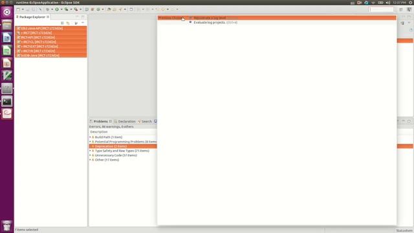Select the Previous Choices category

click(x=171, y=18)
